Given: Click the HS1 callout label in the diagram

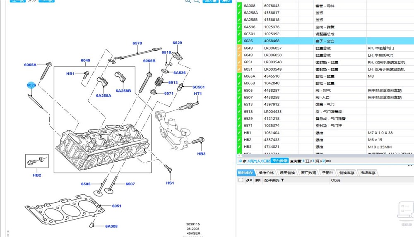Looking at the screenshot, I should point(170,183).
